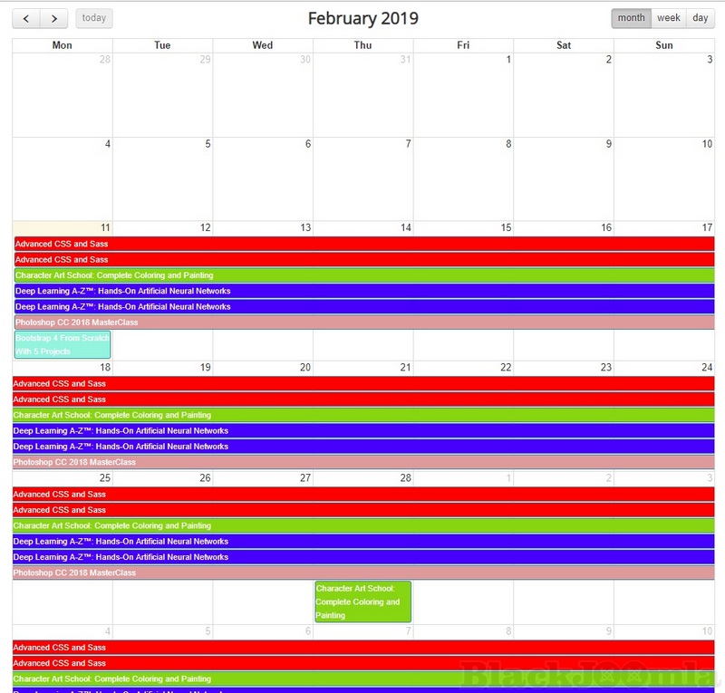This screenshot has height=693, width=725.
Task: Click second Deep Learning A-Z bar in week of 18
Action: pos(362,447)
